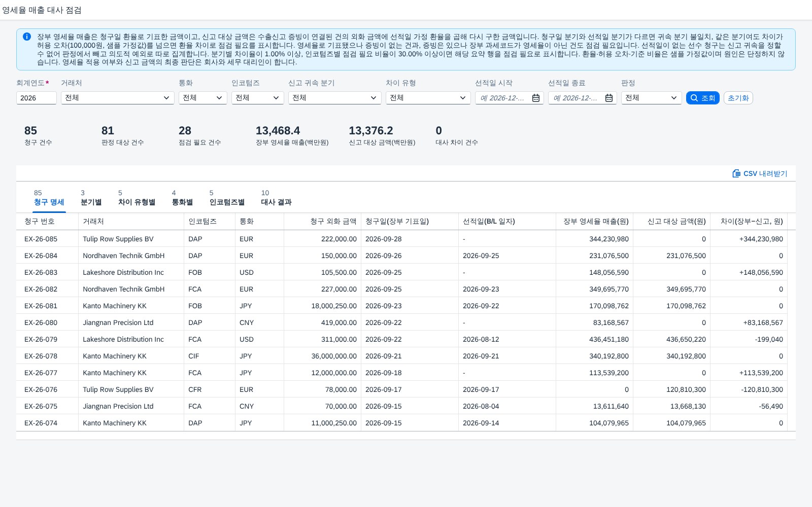
Task: Open the 인코텀즈 filter dropdown
Action: [x=258, y=98]
